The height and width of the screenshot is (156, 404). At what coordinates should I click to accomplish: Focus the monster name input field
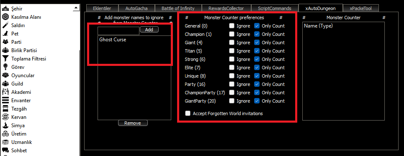point(118,30)
